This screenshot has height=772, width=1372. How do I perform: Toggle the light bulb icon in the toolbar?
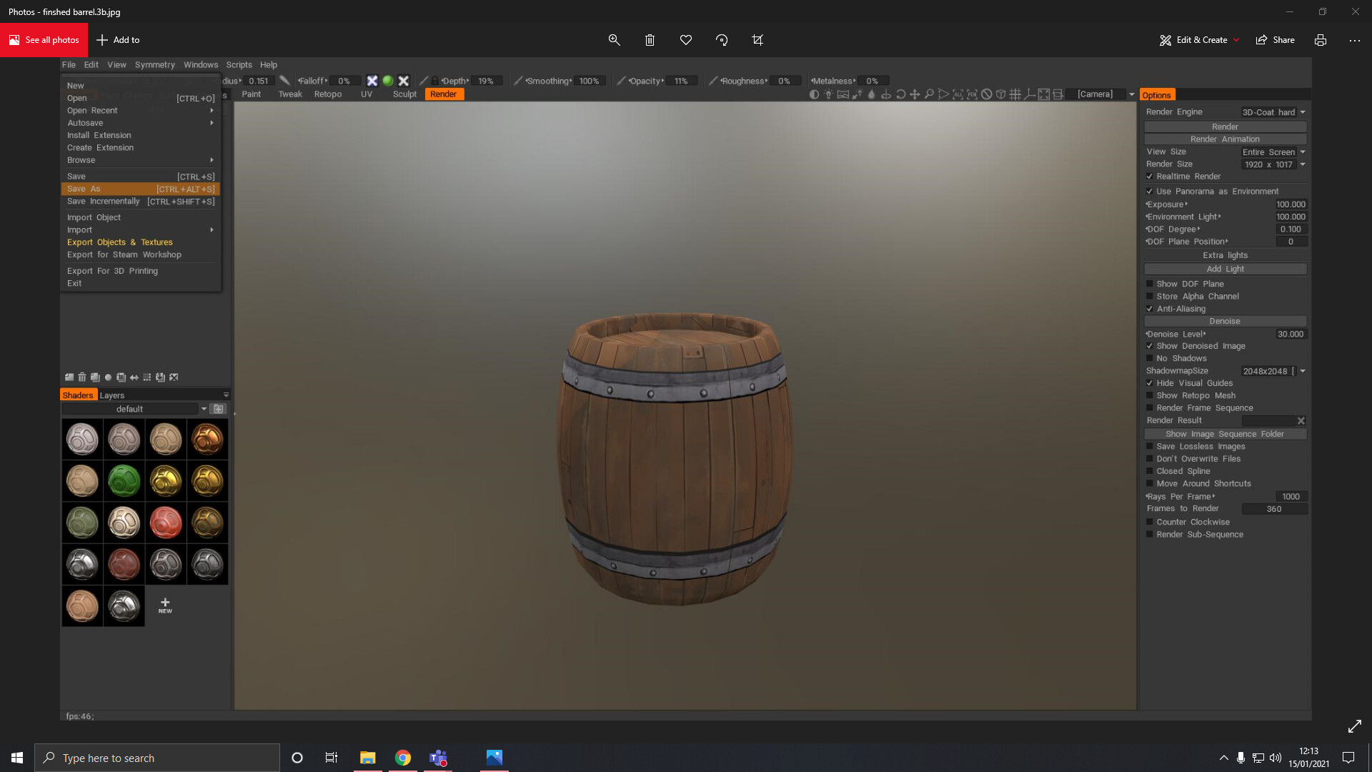[x=829, y=94]
